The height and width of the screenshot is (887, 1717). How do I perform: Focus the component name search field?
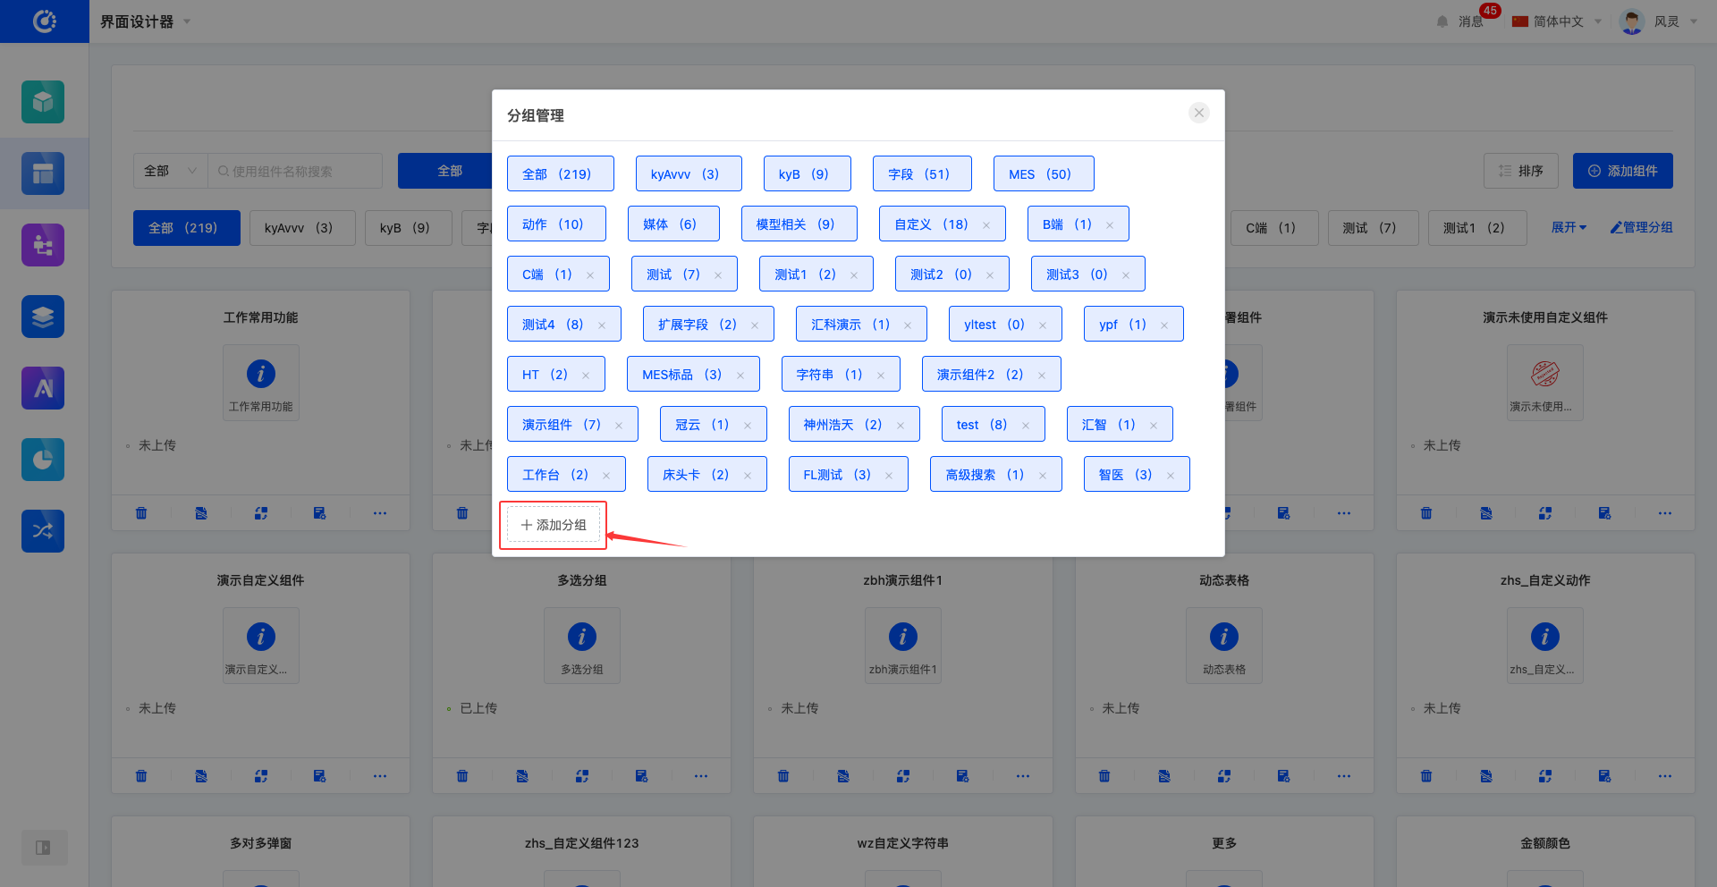point(300,171)
